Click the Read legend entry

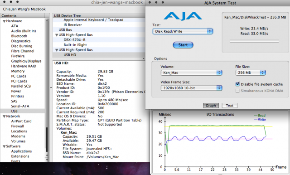click(260, 116)
